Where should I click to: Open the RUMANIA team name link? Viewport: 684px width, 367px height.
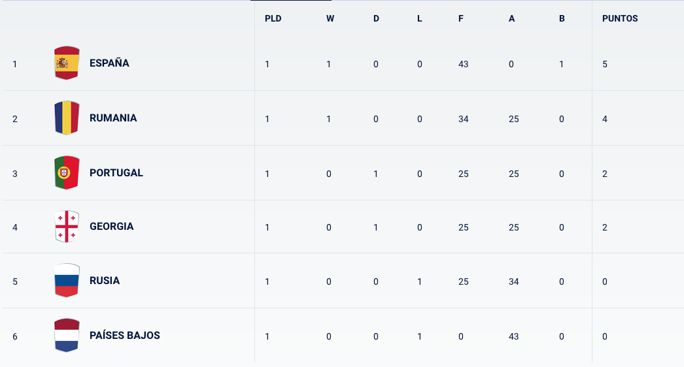pos(113,118)
